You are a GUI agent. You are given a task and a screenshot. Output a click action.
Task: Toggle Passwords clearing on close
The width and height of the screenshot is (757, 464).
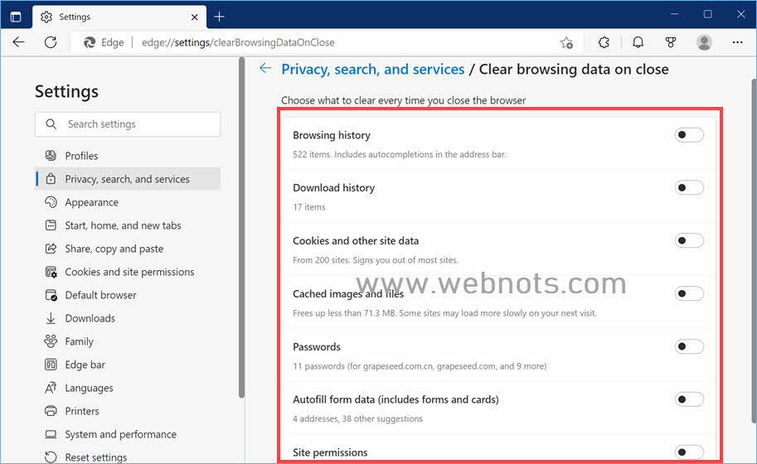point(688,347)
